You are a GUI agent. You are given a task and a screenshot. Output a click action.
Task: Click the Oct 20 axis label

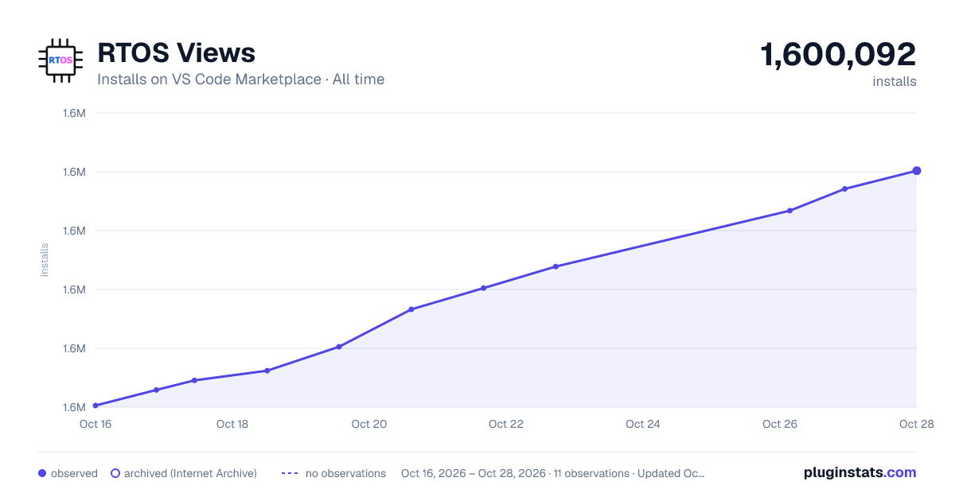pyautogui.click(x=369, y=424)
